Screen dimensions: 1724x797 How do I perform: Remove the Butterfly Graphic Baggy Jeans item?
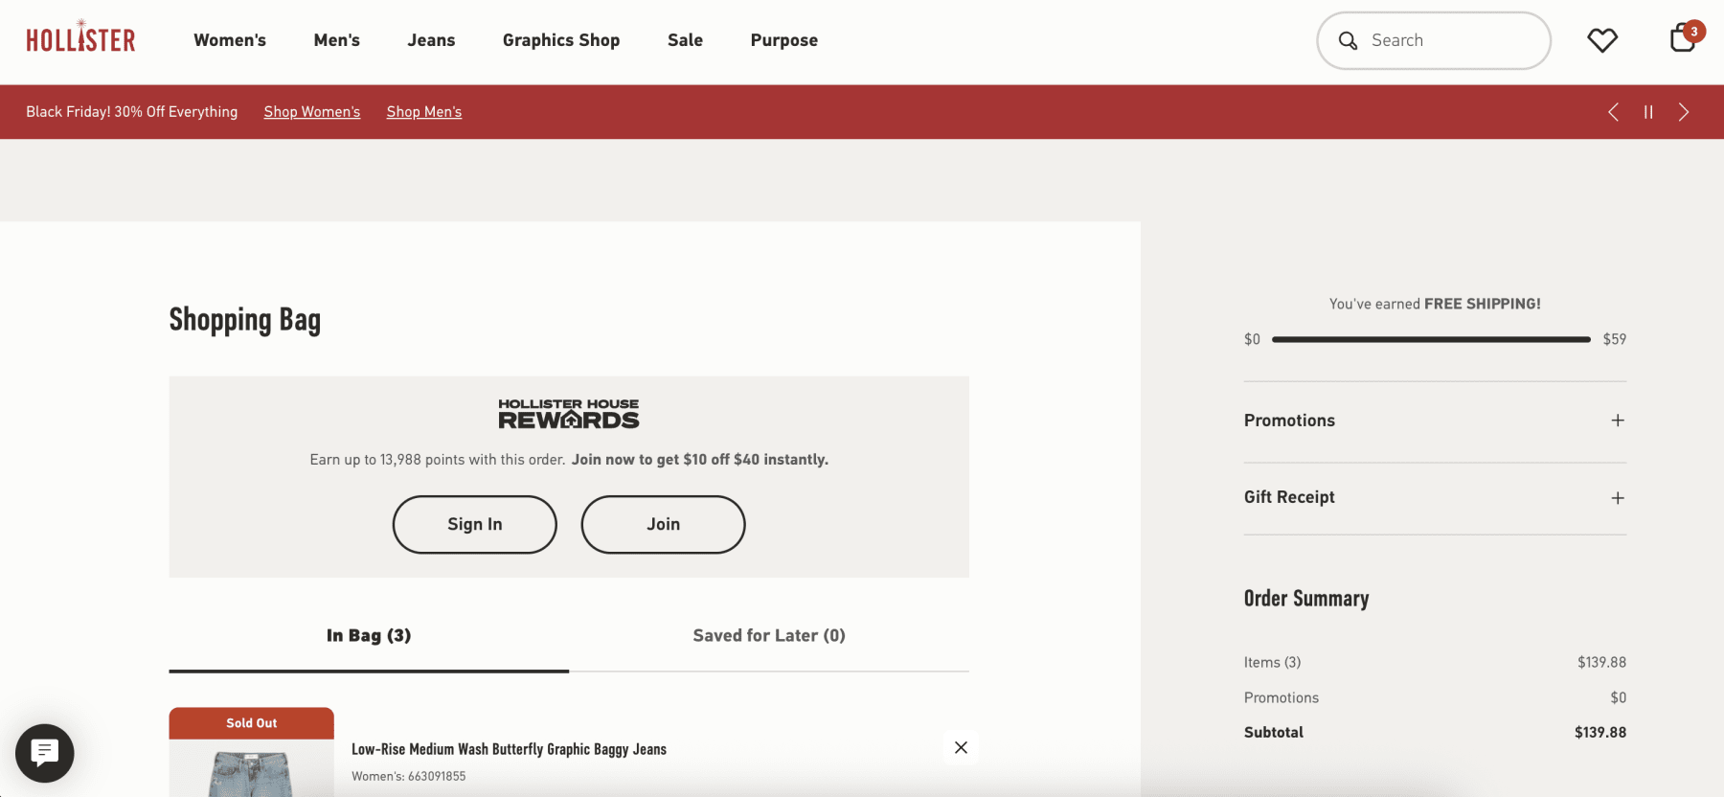coord(961,747)
